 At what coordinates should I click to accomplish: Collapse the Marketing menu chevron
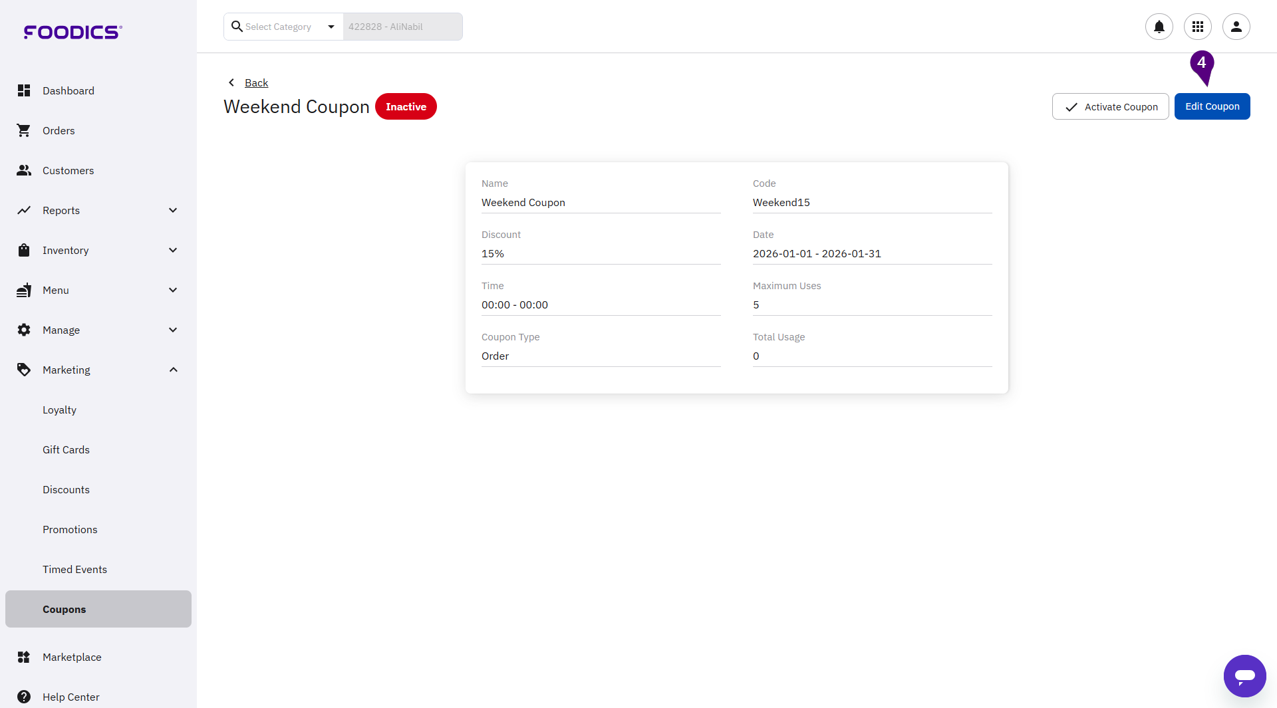coord(173,370)
